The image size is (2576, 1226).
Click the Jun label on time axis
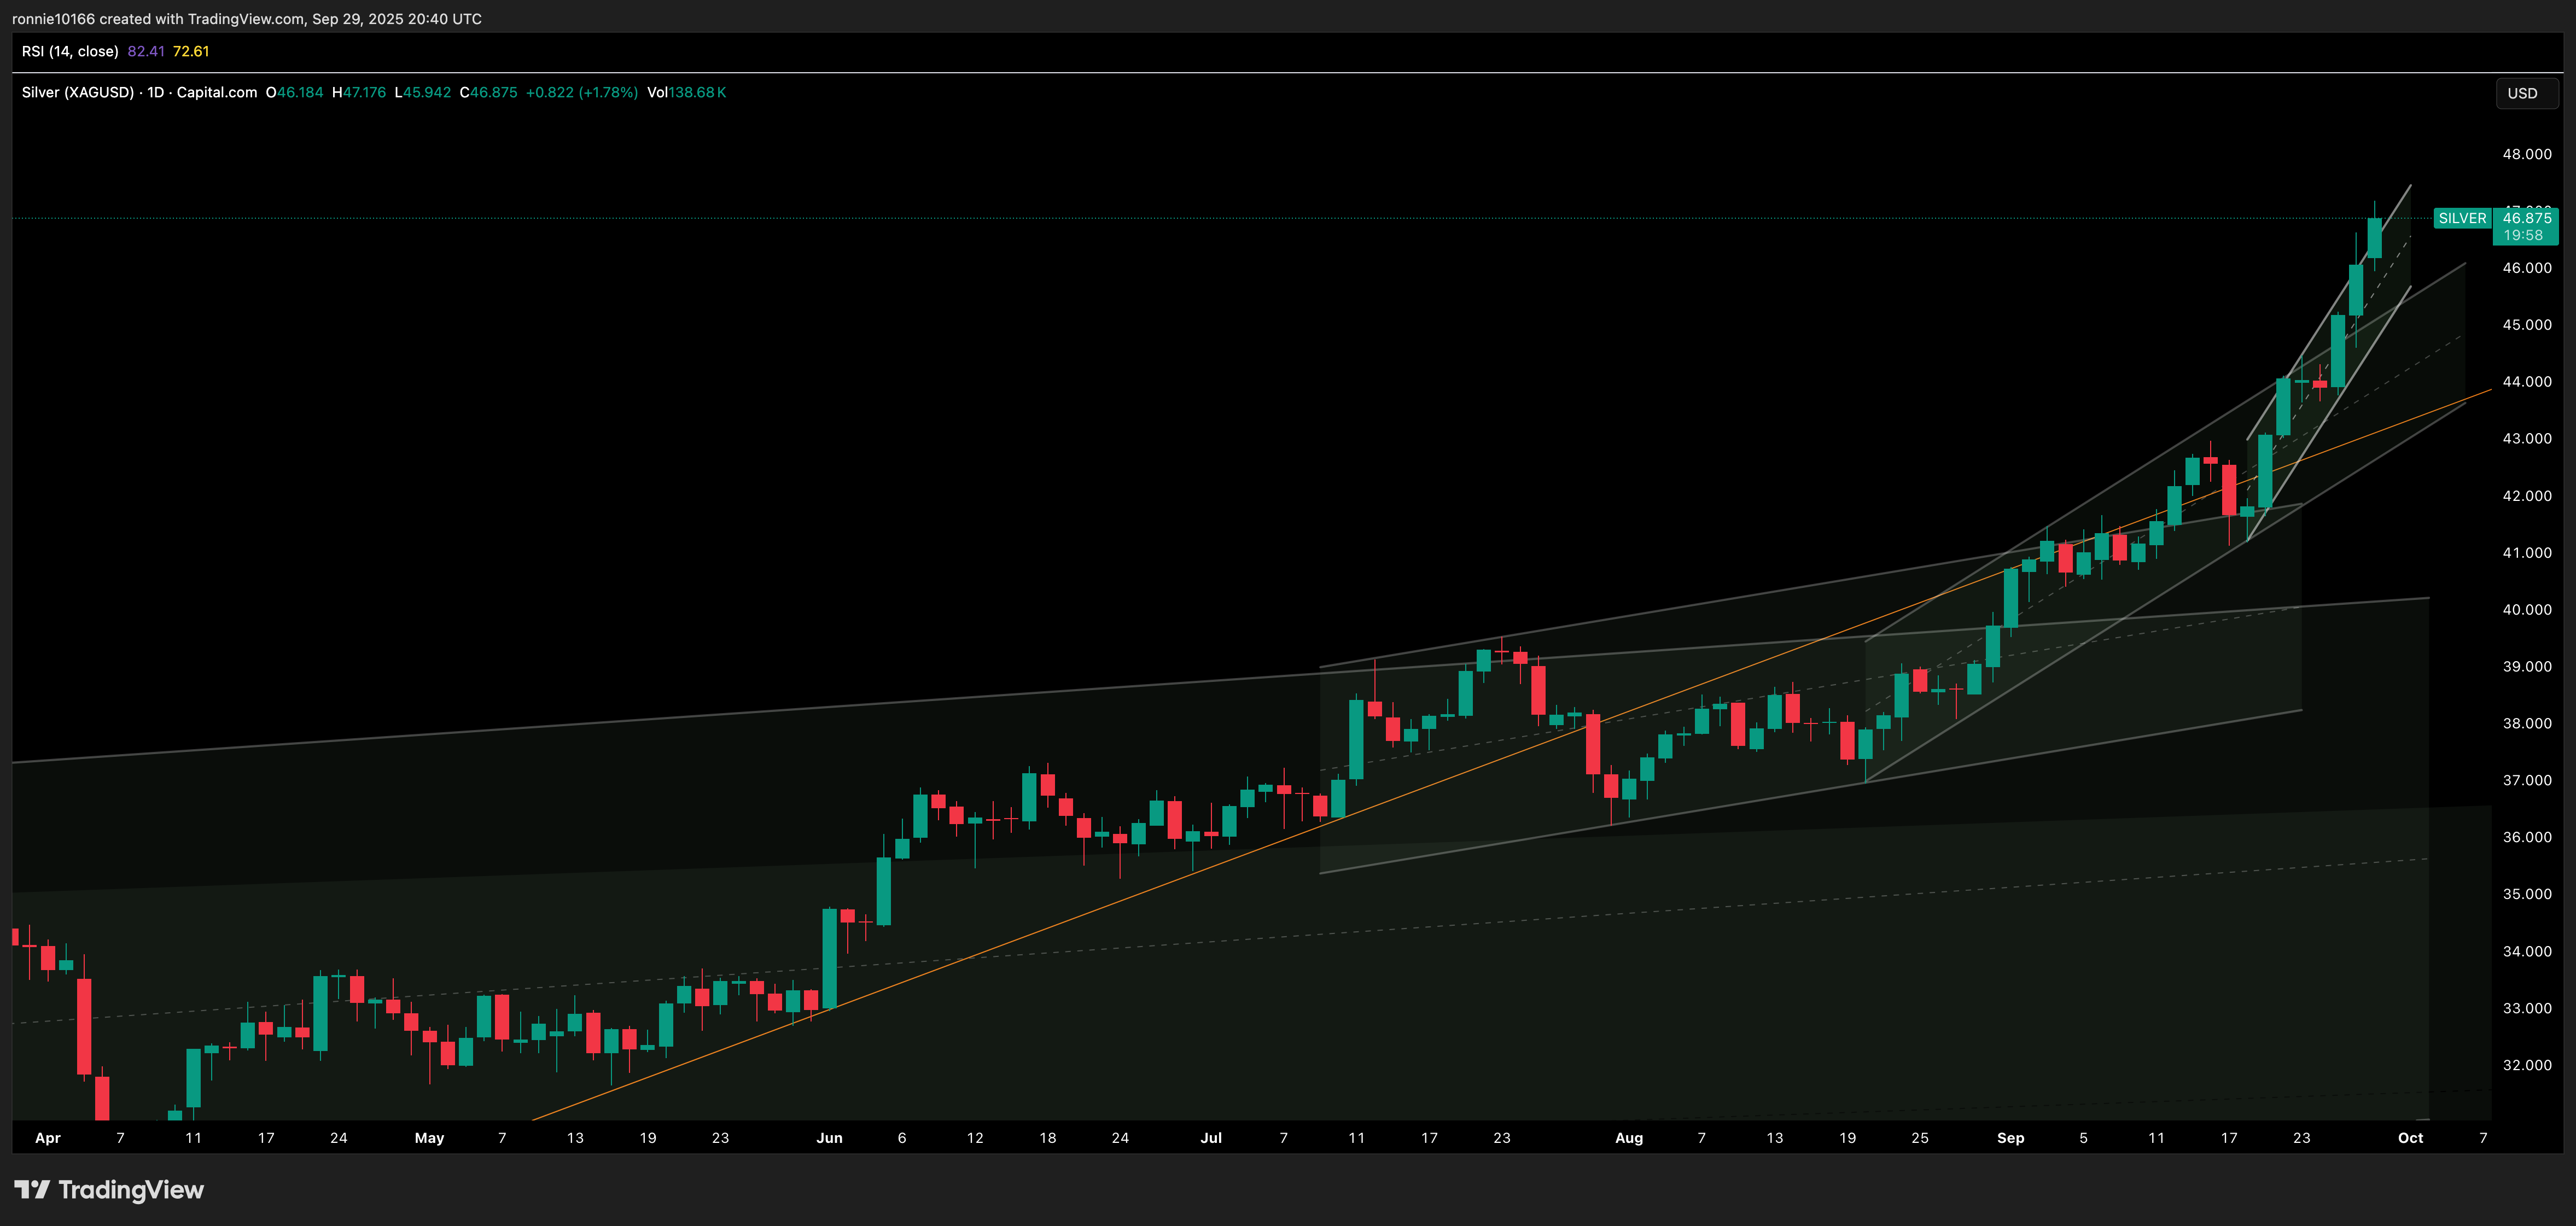click(x=829, y=1137)
